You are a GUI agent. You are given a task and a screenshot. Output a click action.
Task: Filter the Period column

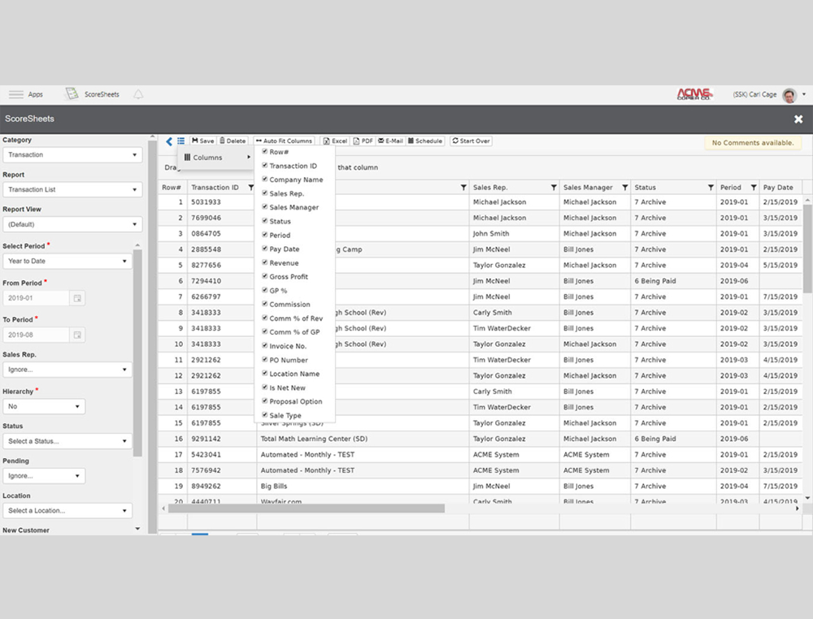pyautogui.click(x=754, y=188)
